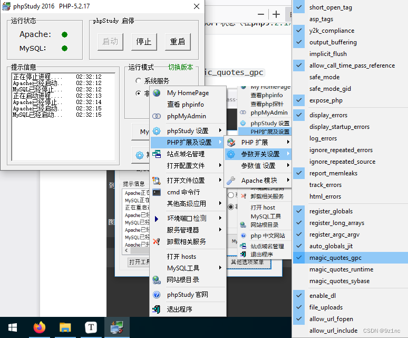Click the 启动 button
Image resolution: width=408 pixels, height=338 pixels.
click(x=110, y=42)
